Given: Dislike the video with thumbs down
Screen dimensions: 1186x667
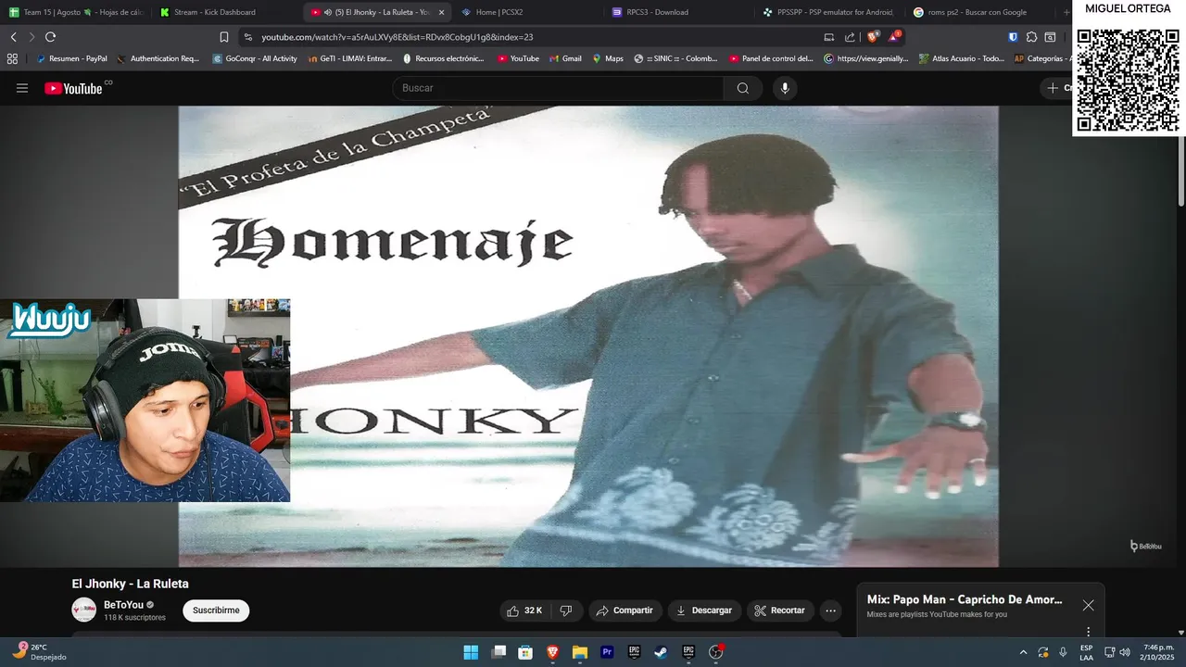Looking at the screenshot, I should pos(566,610).
